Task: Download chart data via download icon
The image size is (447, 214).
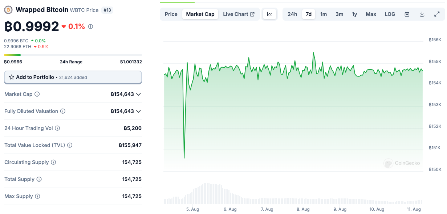Action: coord(422,14)
